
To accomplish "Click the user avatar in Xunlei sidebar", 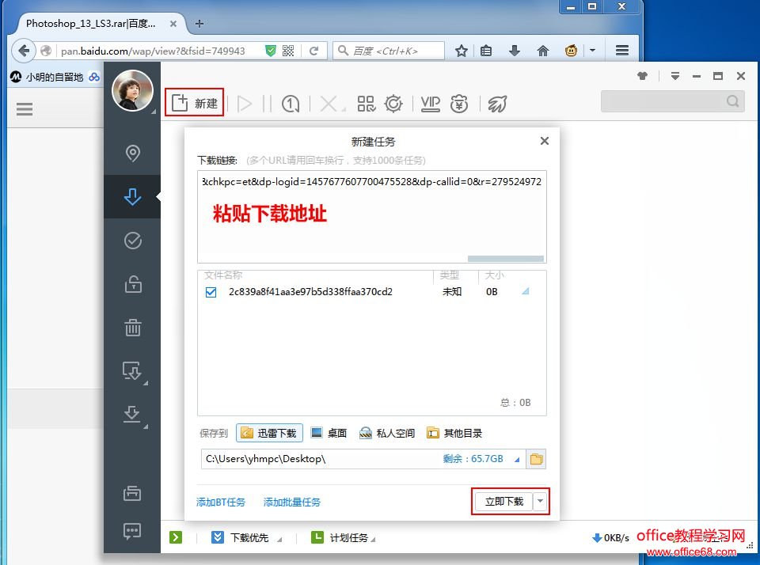I will point(132,91).
